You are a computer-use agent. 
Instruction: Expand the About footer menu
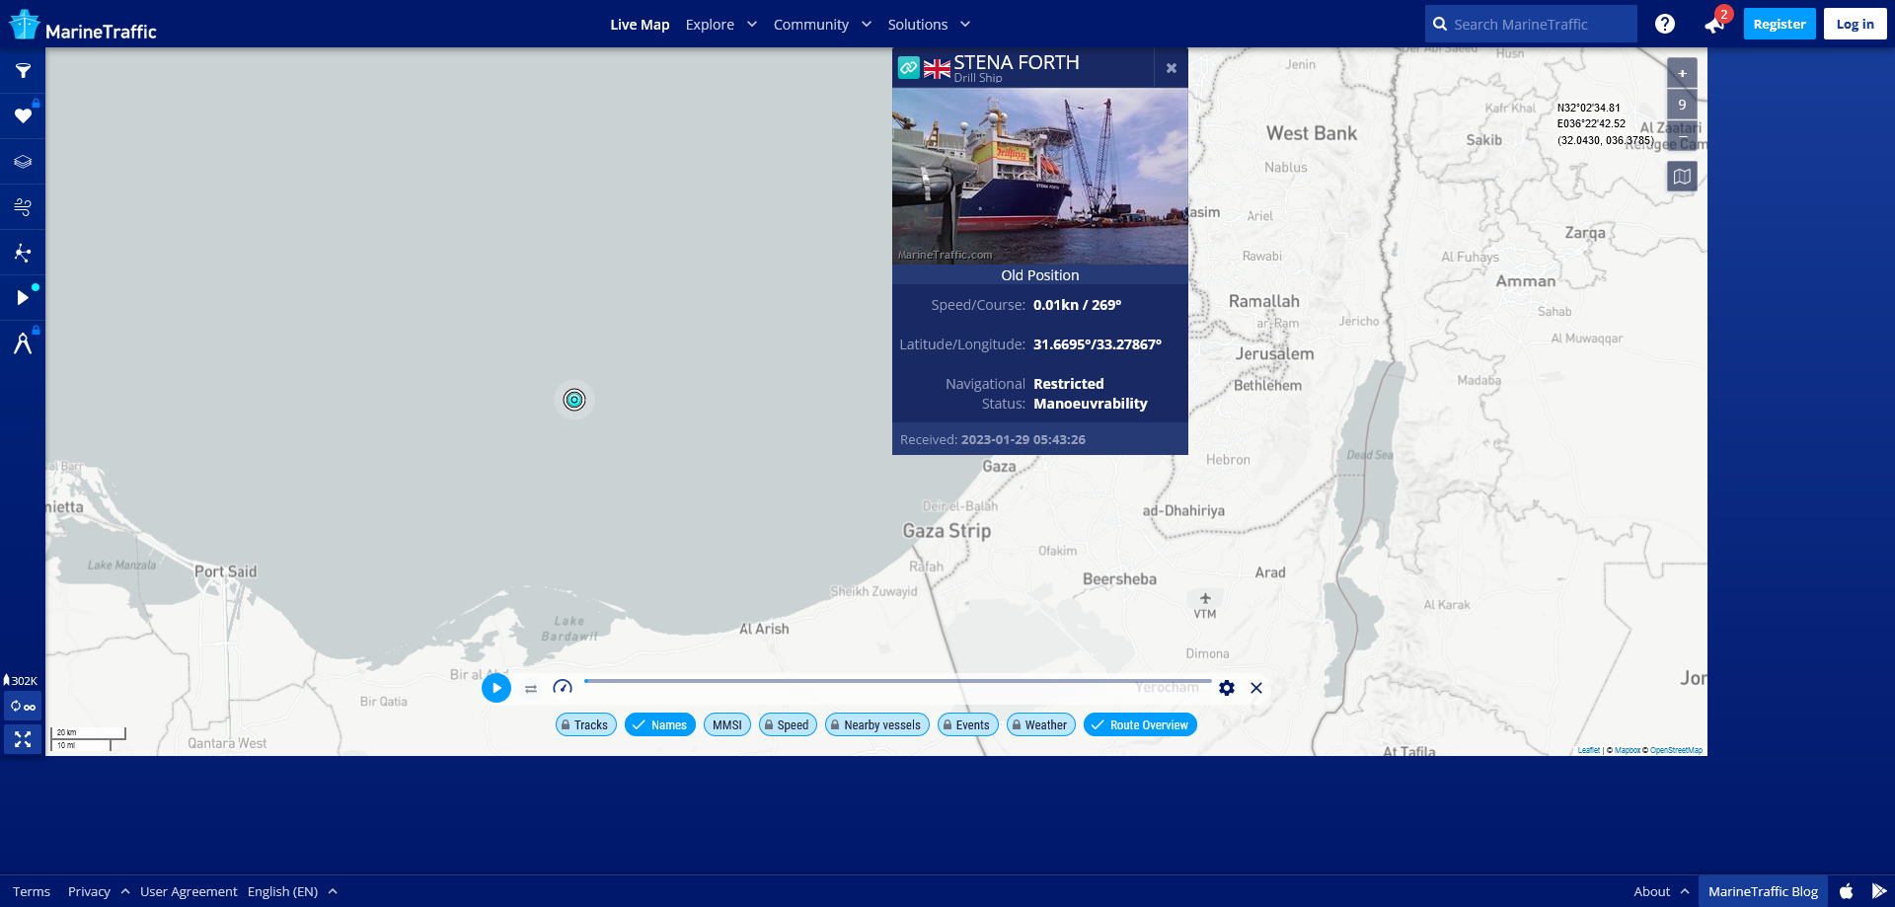[x=1661, y=891]
